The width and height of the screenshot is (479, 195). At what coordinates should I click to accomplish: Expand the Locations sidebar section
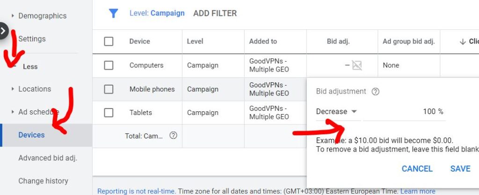point(35,89)
